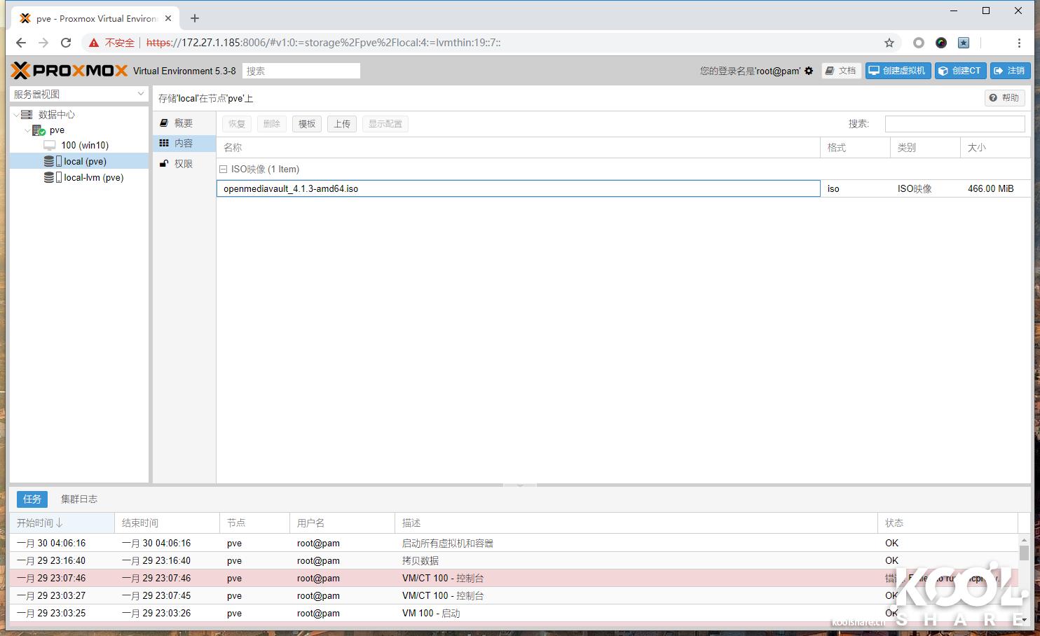Click the Proxmox logo in header
Viewport: 1040px width, 636px height.
tap(69, 71)
